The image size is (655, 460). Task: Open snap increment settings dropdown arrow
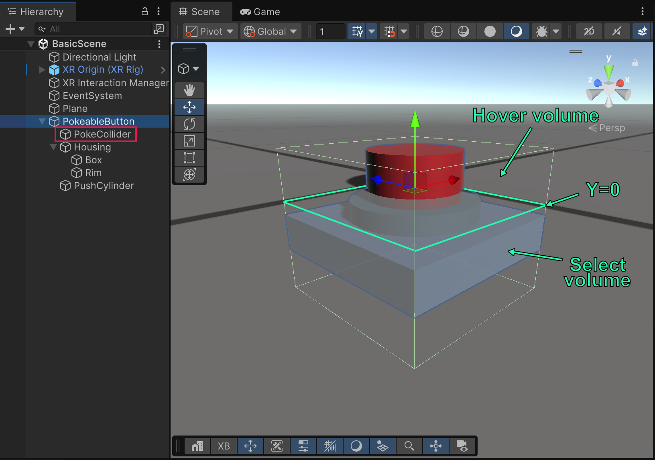[404, 31]
